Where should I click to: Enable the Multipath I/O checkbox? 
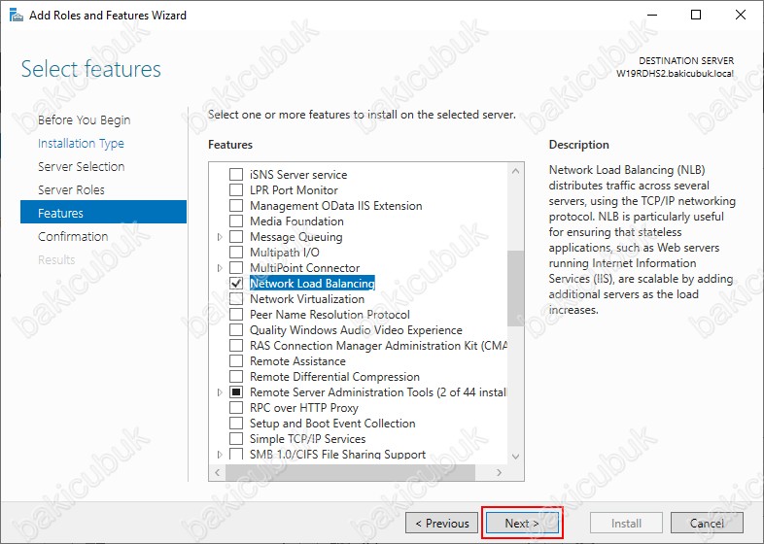coord(236,253)
